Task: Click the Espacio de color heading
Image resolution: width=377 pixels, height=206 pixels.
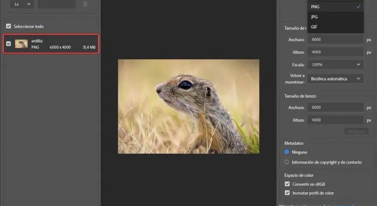Action: [x=299, y=175]
